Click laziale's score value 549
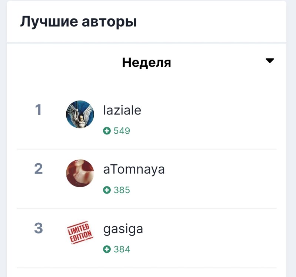The width and height of the screenshot is (296, 277). click(x=122, y=131)
